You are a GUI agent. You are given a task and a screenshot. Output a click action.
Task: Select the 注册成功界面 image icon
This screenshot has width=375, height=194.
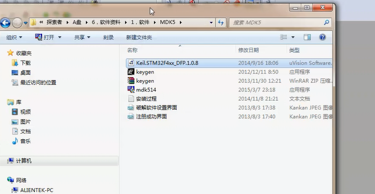click(131, 117)
